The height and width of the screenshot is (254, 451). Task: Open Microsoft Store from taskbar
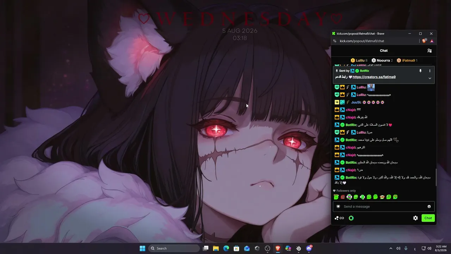click(236, 248)
